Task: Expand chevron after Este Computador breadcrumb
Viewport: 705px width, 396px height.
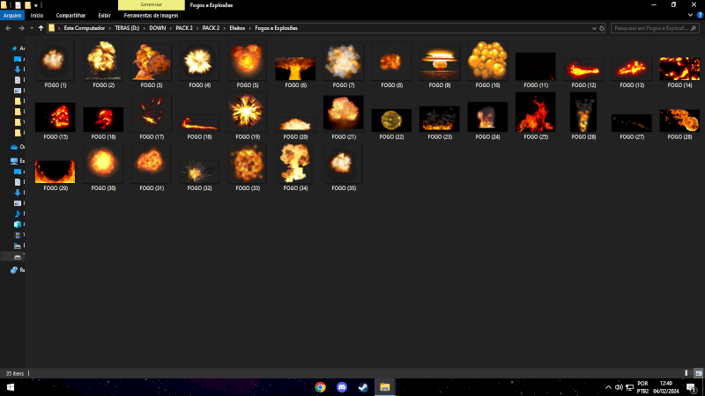Action: 109,28
